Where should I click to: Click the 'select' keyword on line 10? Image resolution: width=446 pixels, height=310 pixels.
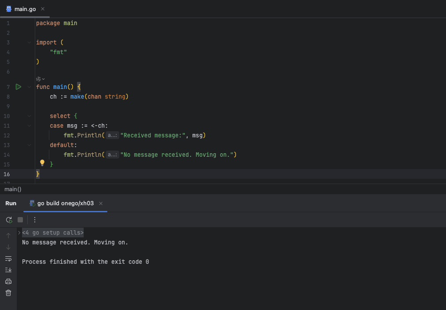point(60,116)
